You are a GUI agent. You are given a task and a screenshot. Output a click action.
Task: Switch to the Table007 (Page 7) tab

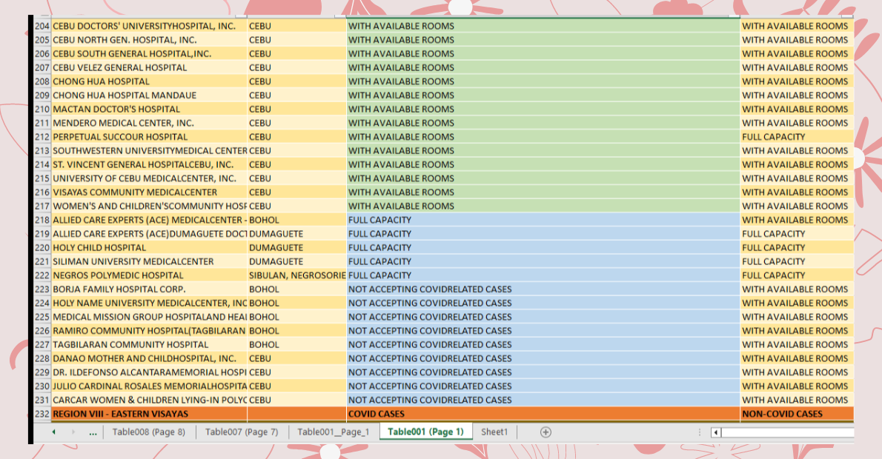(242, 432)
